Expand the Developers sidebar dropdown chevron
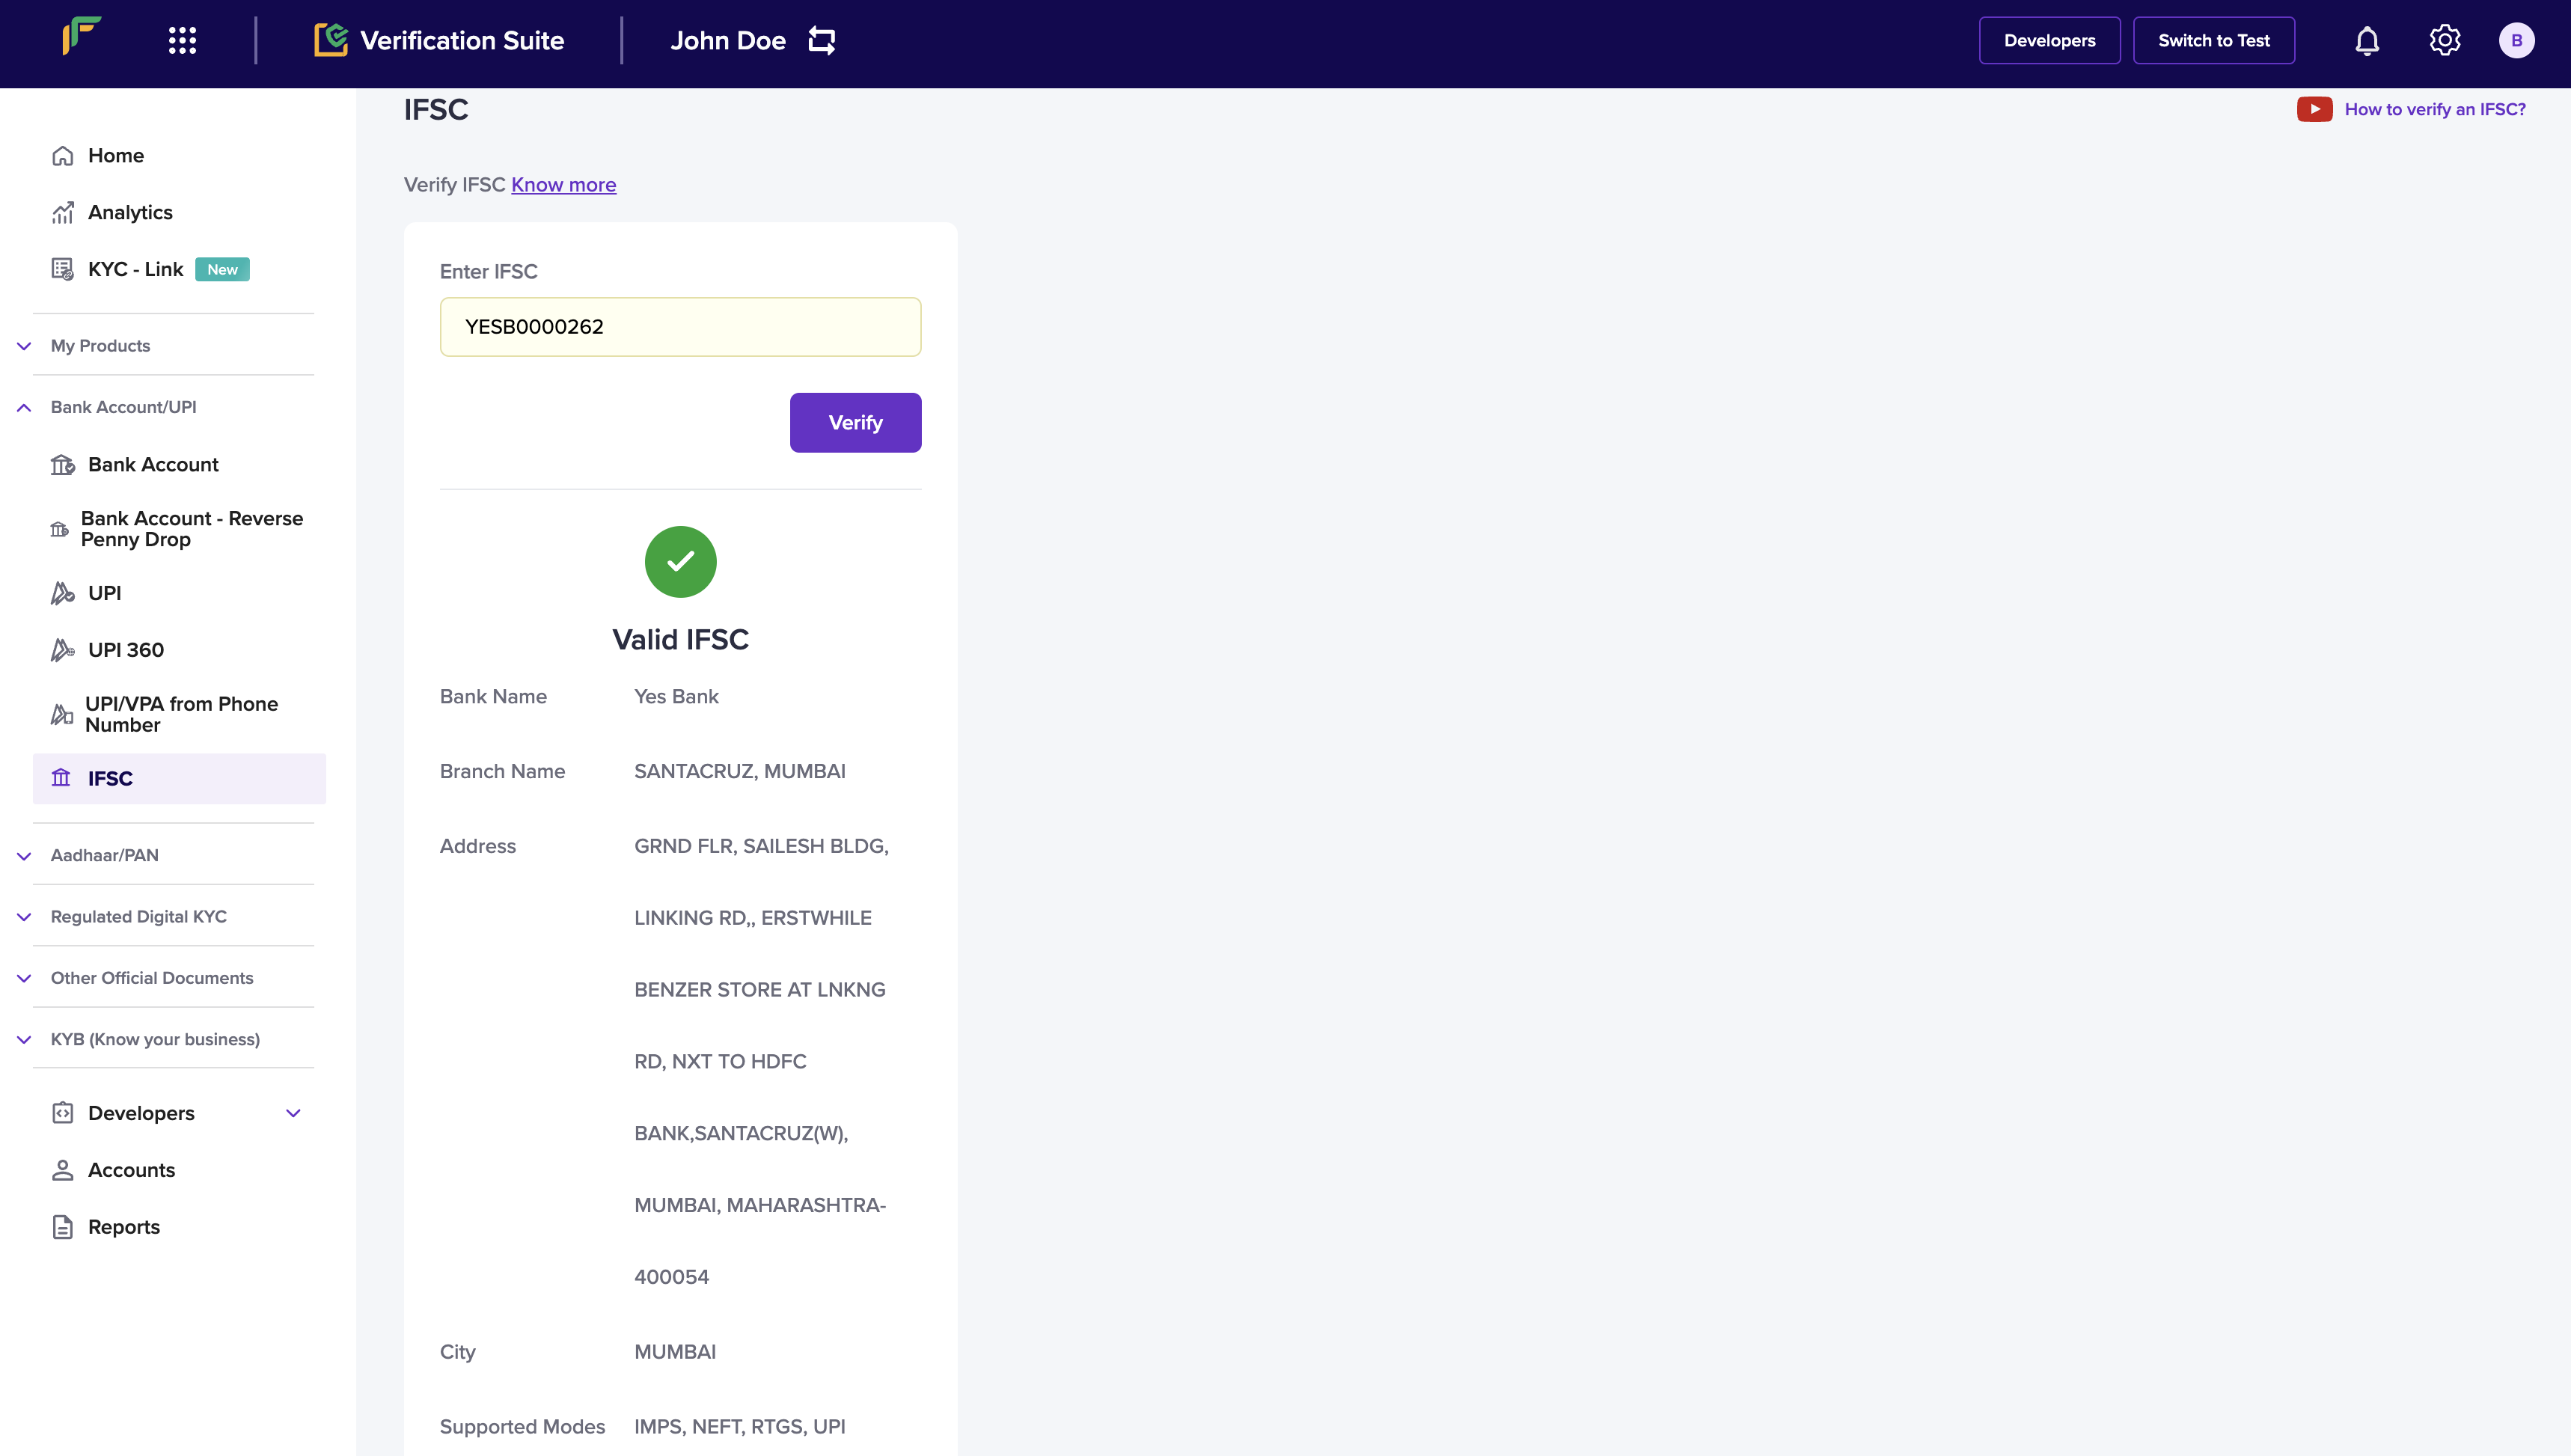 tap(293, 1113)
